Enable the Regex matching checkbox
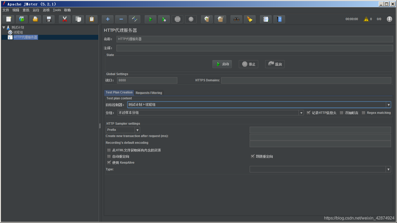397x223 pixels. (363, 113)
